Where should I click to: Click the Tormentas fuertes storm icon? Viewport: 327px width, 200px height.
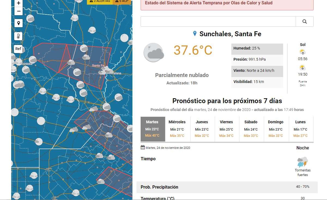pyautogui.click(x=302, y=162)
